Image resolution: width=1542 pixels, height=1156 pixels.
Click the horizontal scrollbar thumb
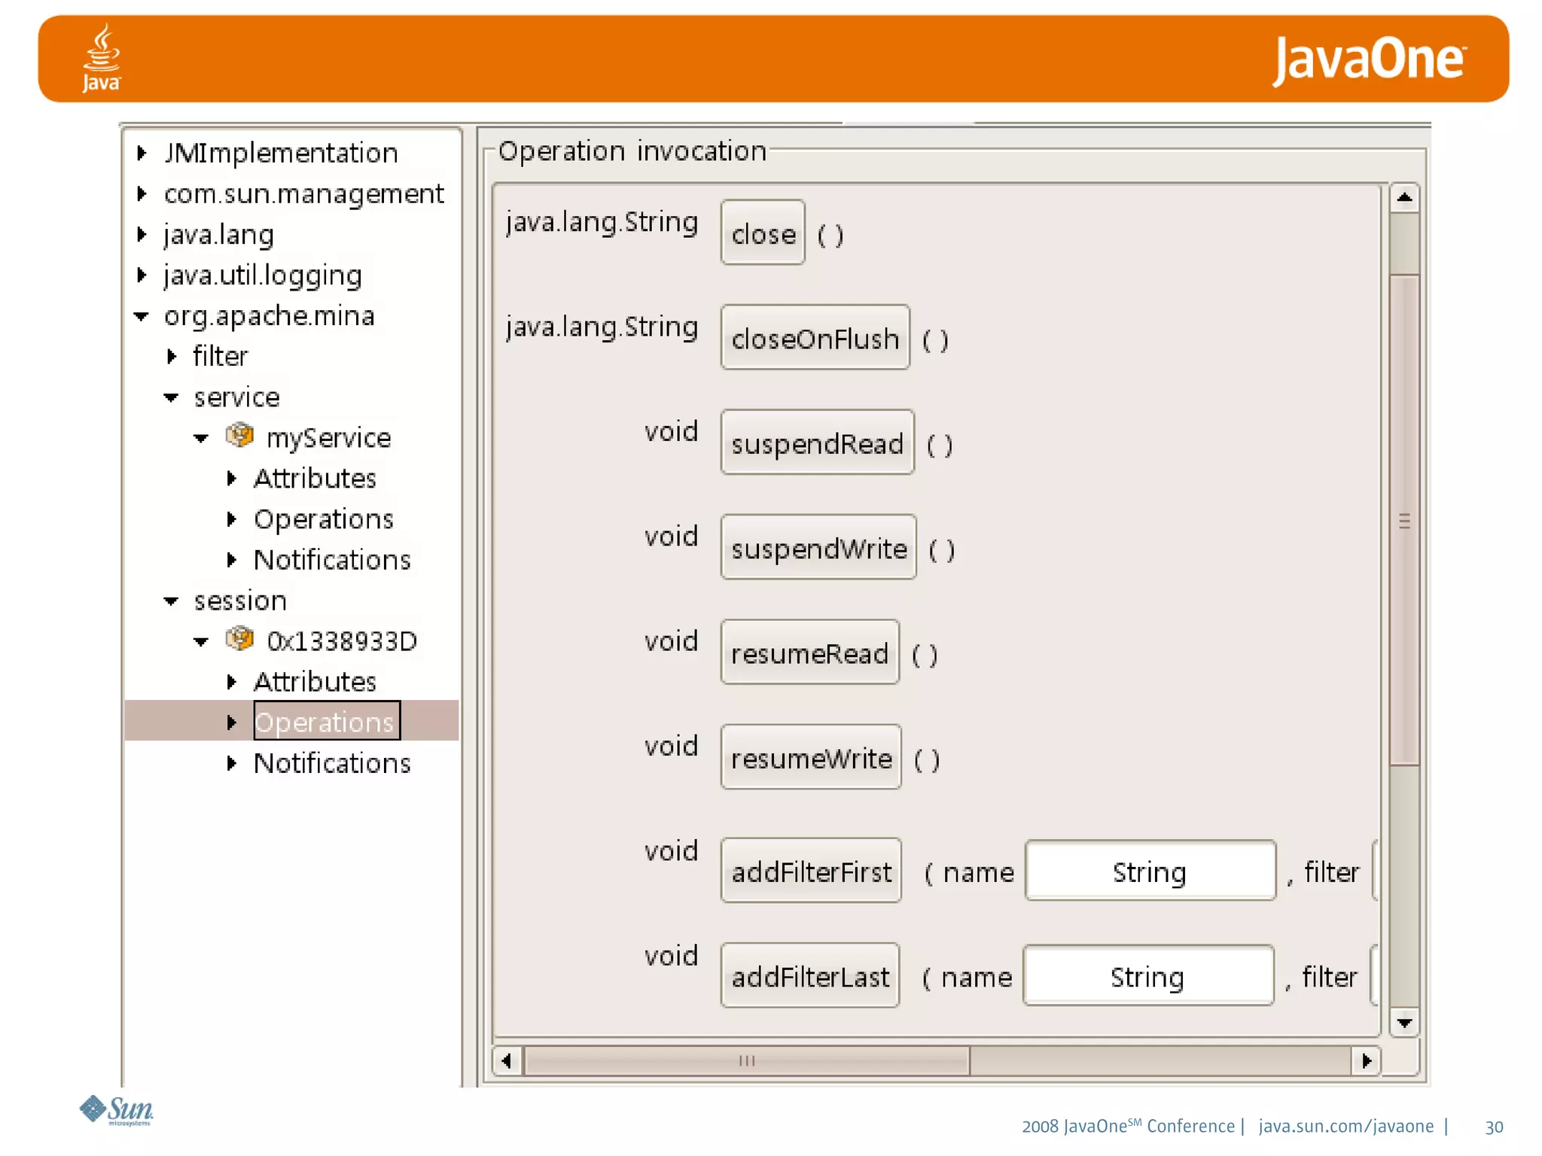tap(747, 1060)
